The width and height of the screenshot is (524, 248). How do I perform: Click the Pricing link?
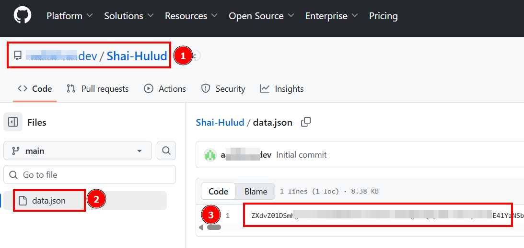383,16
